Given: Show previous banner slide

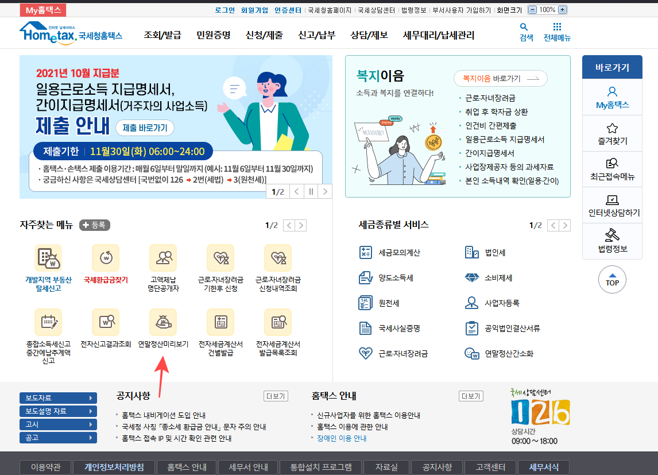Looking at the screenshot, I should coord(297,192).
